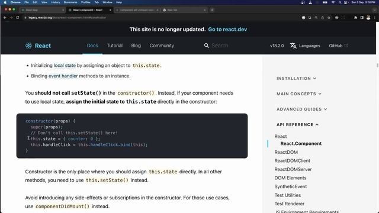The image size is (379, 213).
Task: Toggle the Chrome side panel icon
Action: pos(362,18)
